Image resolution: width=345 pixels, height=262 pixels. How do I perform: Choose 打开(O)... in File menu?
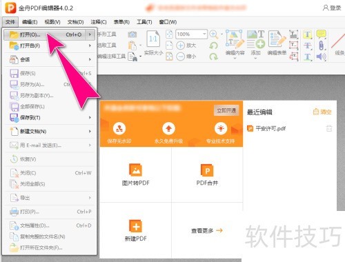[49, 34]
